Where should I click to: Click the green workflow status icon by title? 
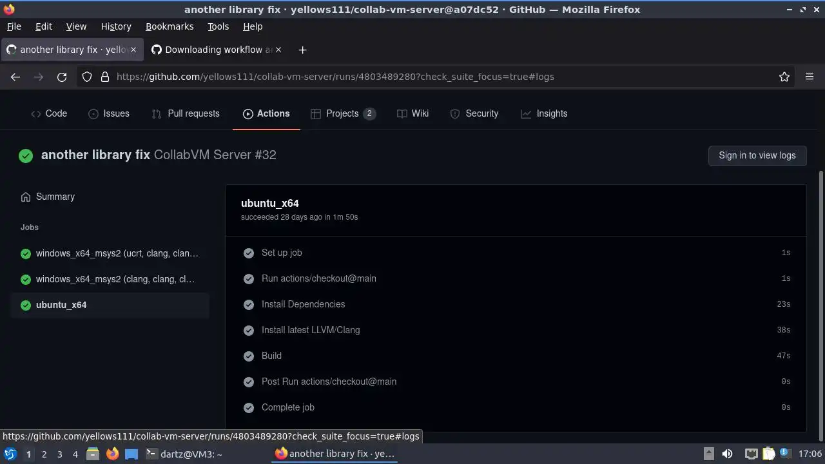(x=26, y=155)
